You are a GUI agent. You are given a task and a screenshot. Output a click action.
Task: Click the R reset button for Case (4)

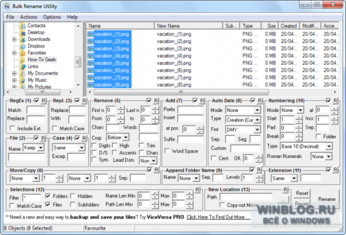[84, 138]
